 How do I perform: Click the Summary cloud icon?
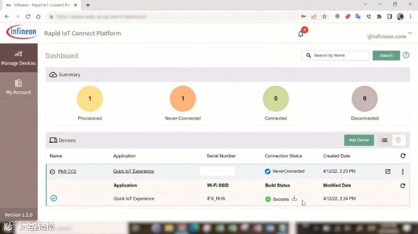point(53,74)
